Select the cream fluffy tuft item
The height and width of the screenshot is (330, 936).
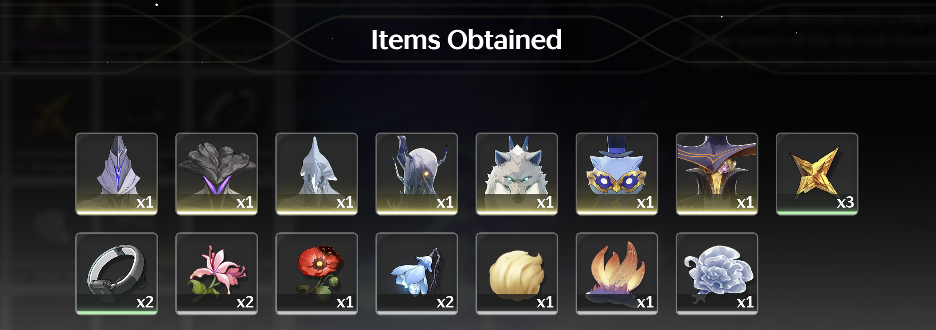pyautogui.click(x=517, y=273)
